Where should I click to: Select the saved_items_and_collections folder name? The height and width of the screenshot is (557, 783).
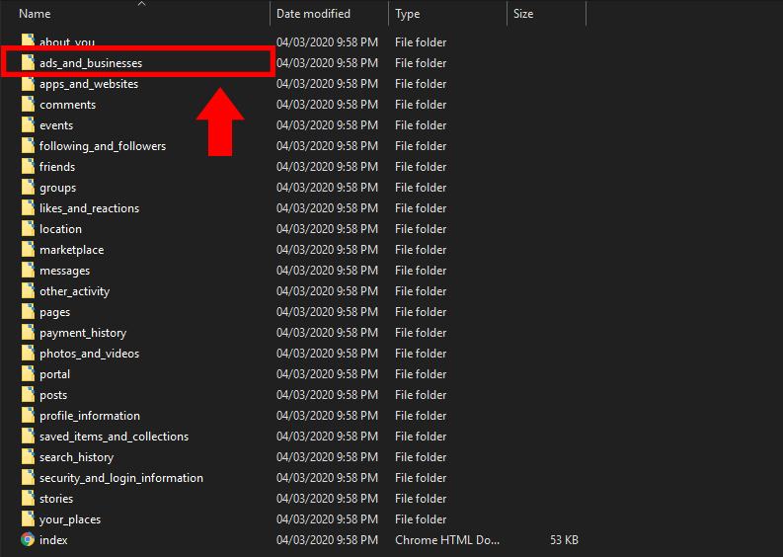click(x=114, y=437)
